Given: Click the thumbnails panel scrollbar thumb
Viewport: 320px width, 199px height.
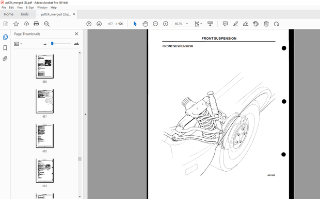Looking at the screenshot, I should [x=79, y=159].
